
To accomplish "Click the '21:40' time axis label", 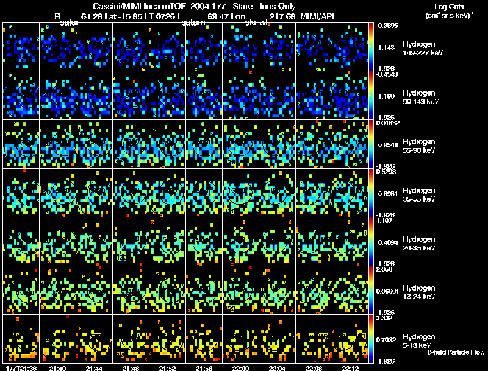I will tap(57, 368).
